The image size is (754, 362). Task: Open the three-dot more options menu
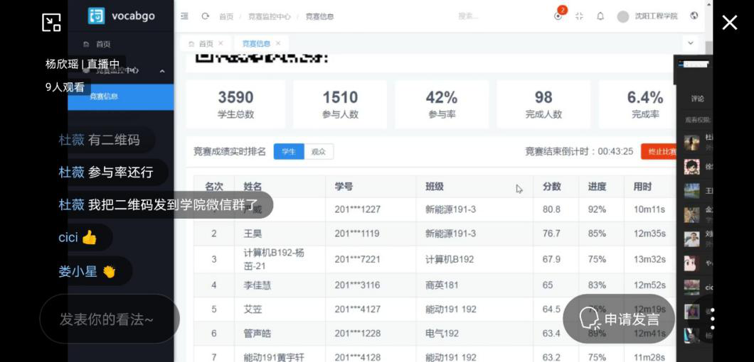point(713,319)
